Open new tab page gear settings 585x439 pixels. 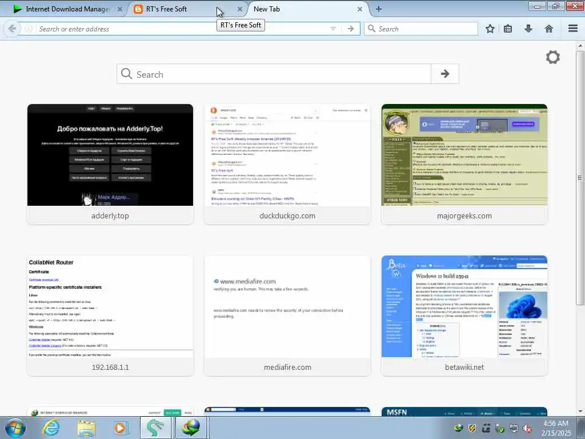553,57
